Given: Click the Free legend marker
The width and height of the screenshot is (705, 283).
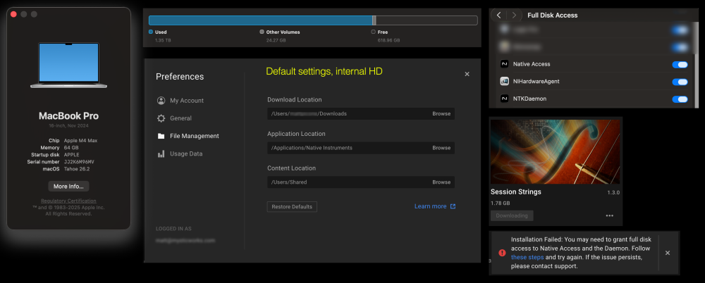Looking at the screenshot, I should (373, 32).
